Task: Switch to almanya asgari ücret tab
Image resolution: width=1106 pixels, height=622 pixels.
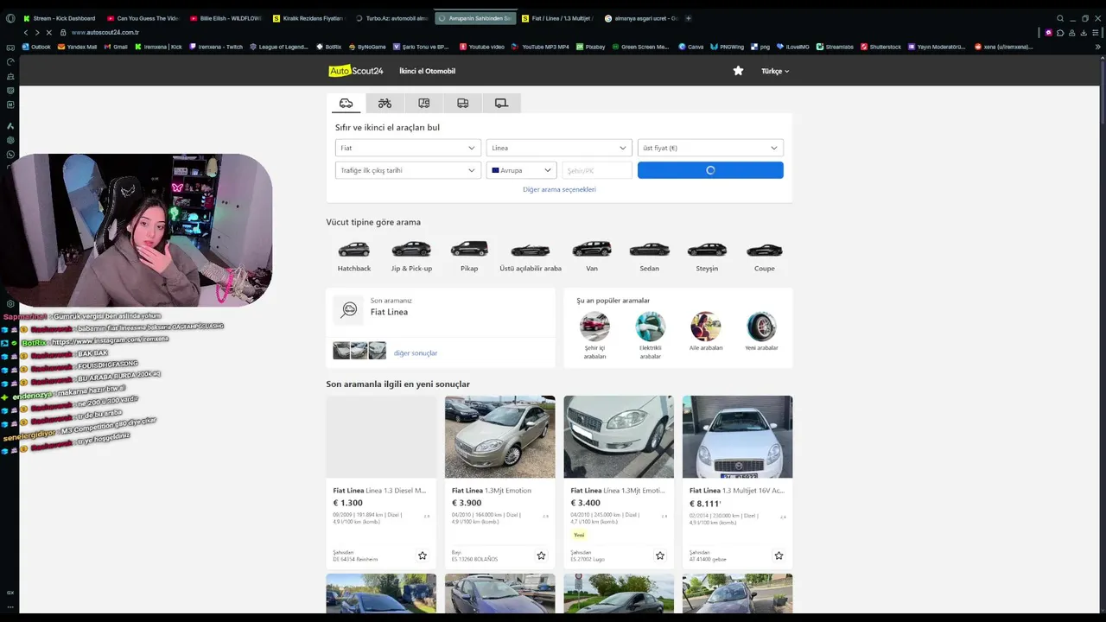Action: pyautogui.click(x=641, y=18)
